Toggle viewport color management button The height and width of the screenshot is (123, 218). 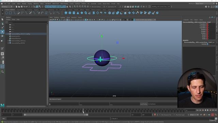click(134, 20)
